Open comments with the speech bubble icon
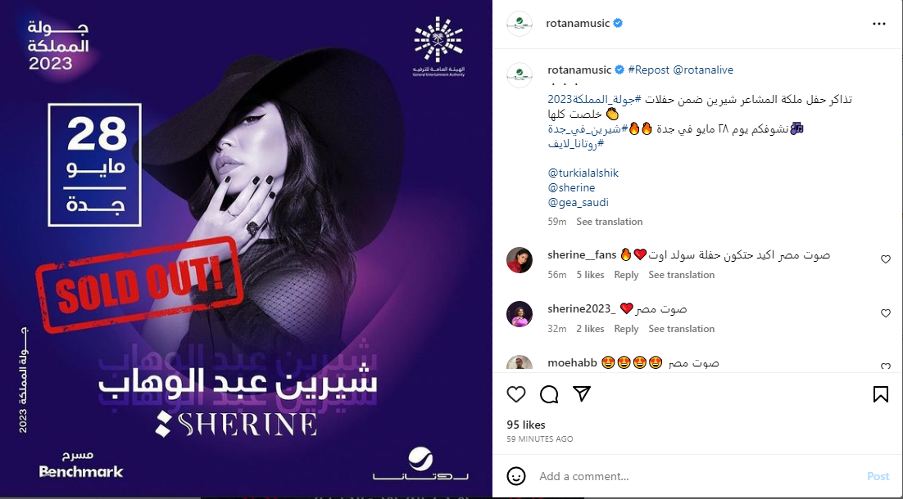 click(x=549, y=394)
